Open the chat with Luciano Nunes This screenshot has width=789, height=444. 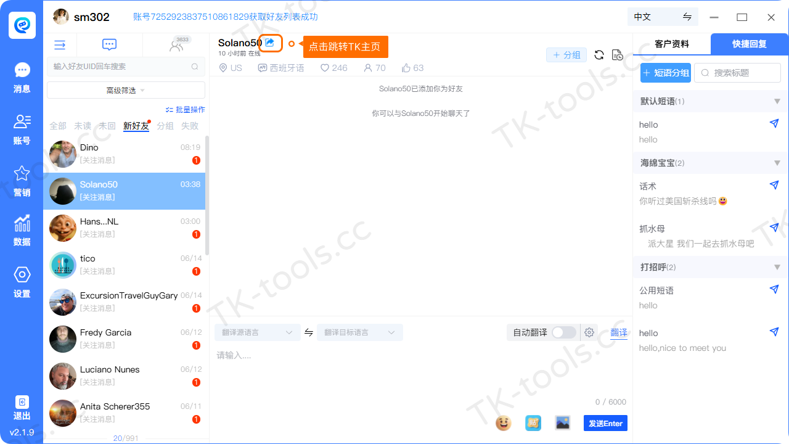click(x=124, y=376)
